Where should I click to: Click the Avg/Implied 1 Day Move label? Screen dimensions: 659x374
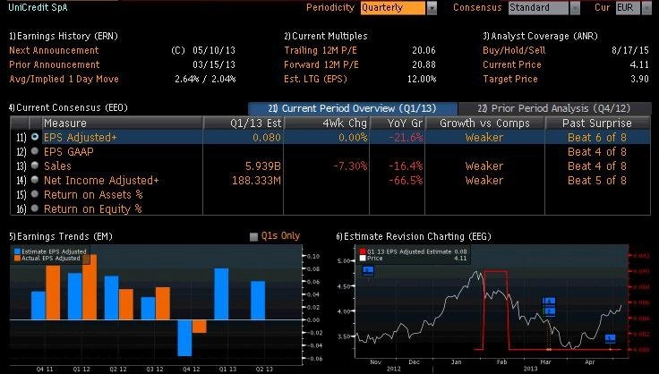[x=64, y=79]
